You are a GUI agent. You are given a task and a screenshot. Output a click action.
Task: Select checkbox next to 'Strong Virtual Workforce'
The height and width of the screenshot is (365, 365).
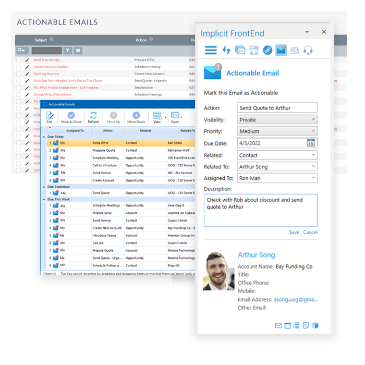(x=19, y=95)
